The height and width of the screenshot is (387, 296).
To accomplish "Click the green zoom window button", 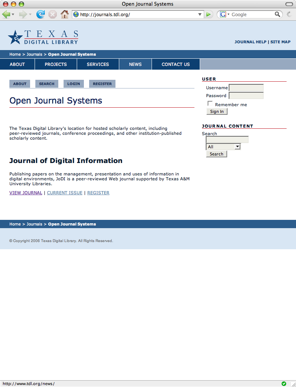I will point(21,4).
